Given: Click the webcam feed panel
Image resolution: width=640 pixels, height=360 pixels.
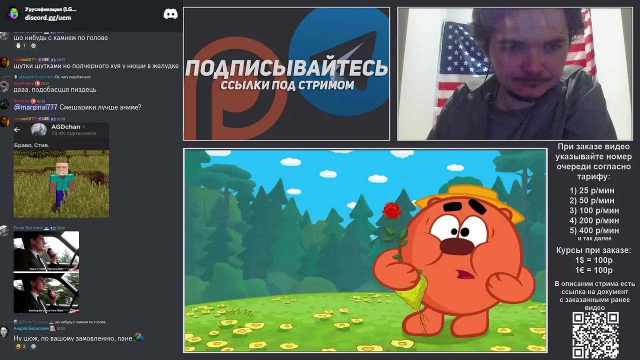Looking at the screenshot, I should click(x=515, y=74).
